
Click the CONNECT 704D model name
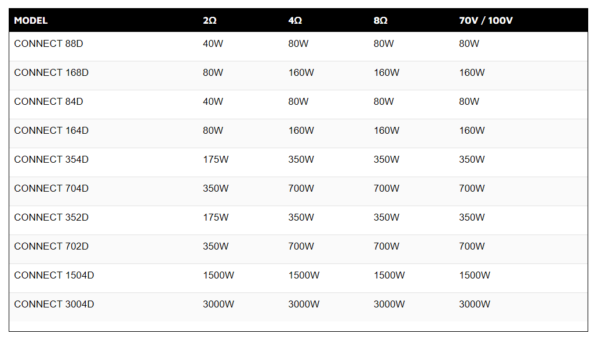[x=51, y=189]
